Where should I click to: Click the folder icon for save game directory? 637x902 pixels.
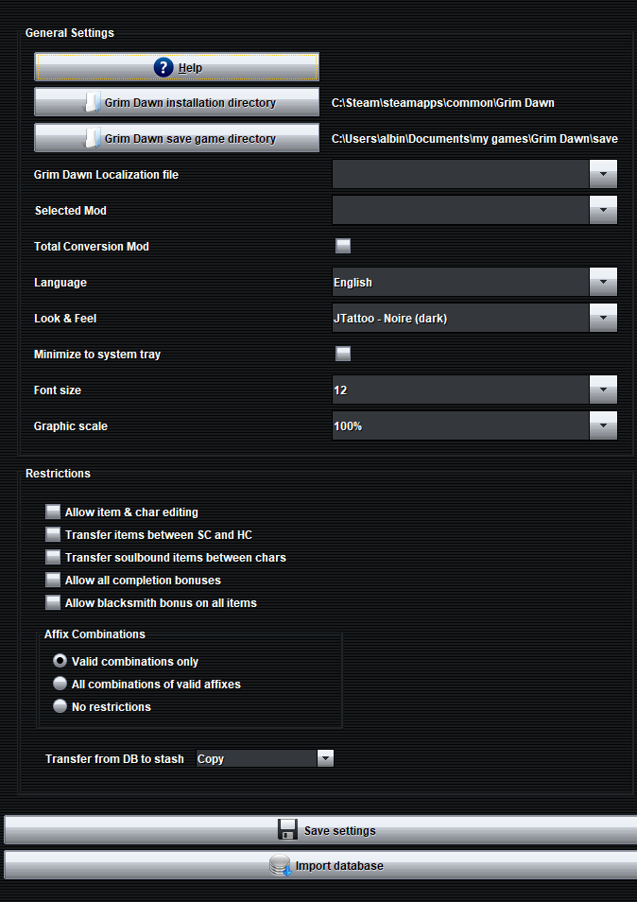click(x=93, y=138)
